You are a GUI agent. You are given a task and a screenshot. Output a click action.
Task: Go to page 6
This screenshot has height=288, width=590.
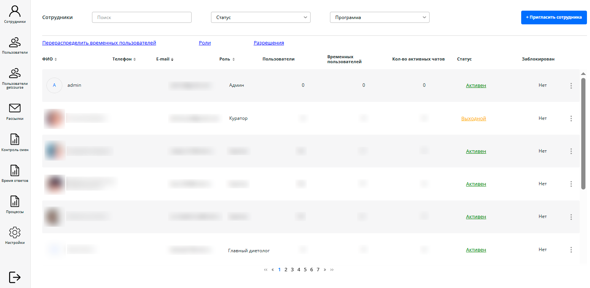(311, 270)
